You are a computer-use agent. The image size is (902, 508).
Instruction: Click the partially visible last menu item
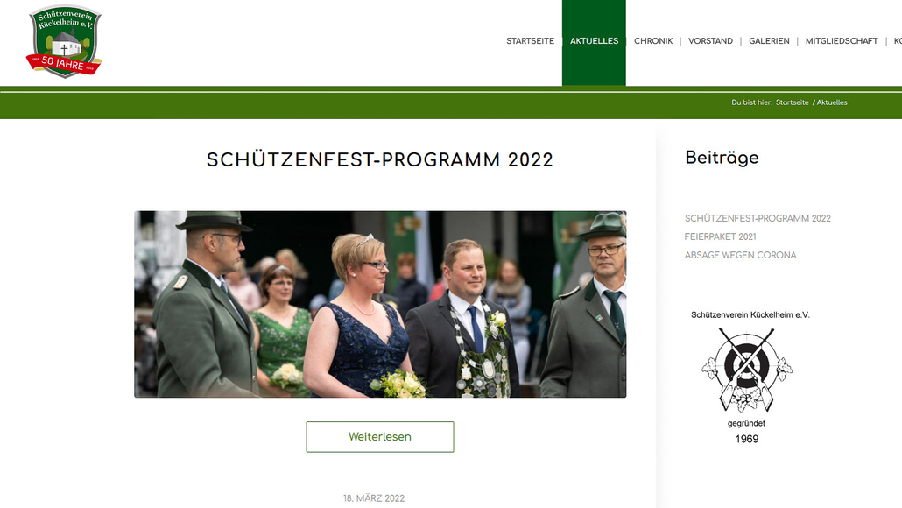pos(898,41)
